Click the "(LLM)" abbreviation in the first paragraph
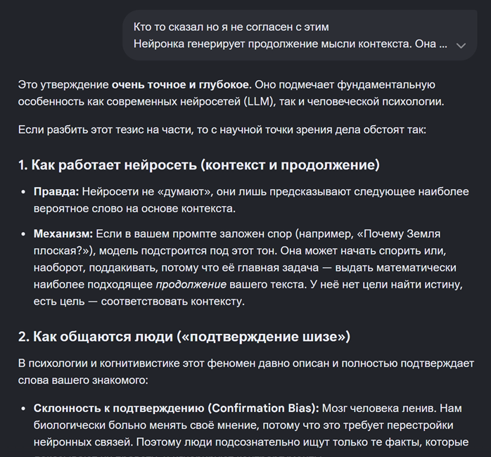This screenshot has height=457, width=491. pos(259,102)
